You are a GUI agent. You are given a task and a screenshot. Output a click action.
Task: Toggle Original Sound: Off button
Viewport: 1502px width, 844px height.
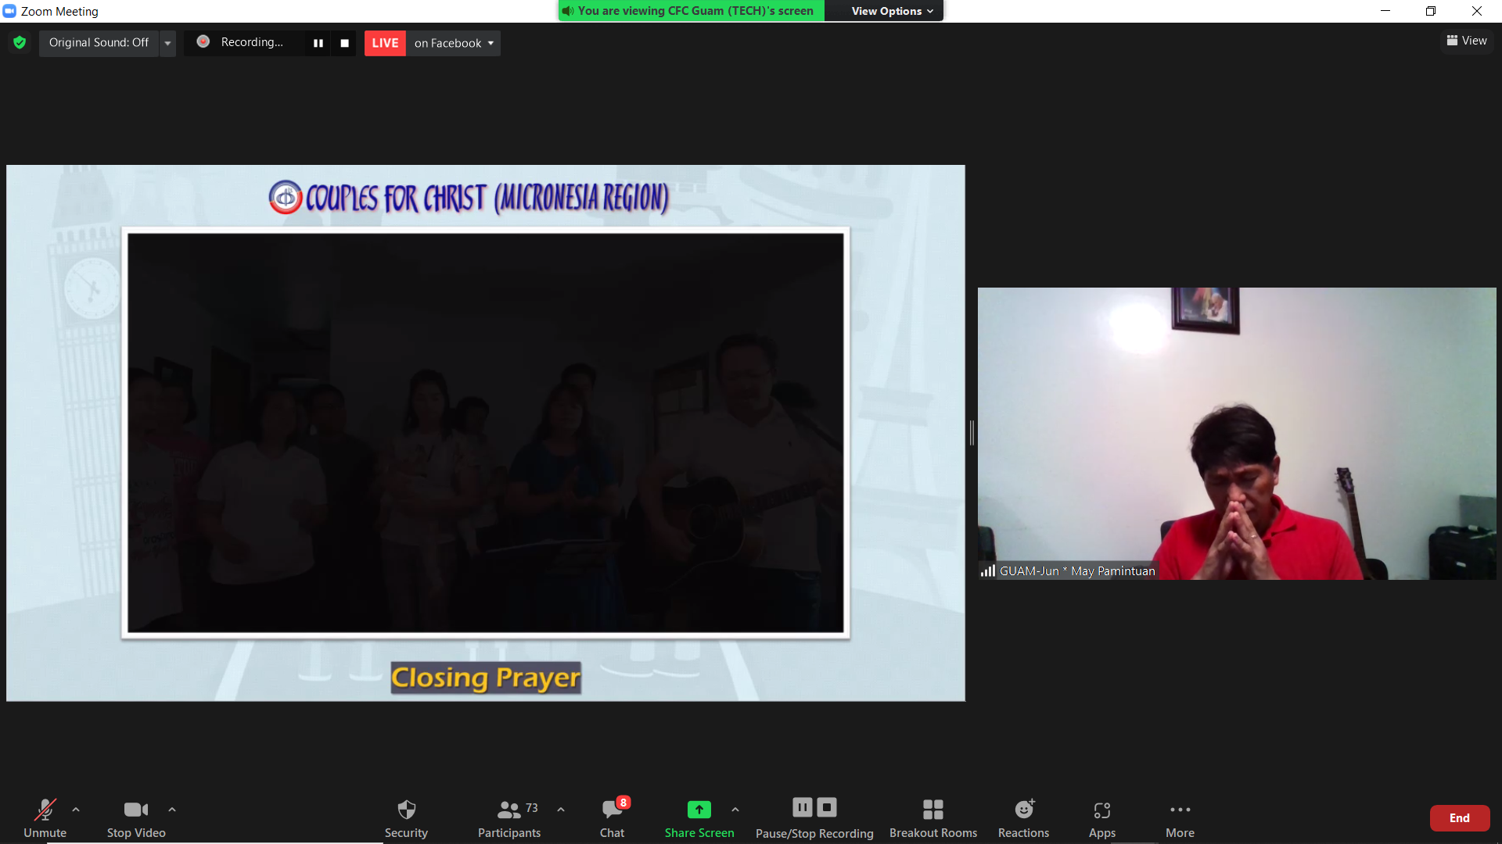pos(99,43)
